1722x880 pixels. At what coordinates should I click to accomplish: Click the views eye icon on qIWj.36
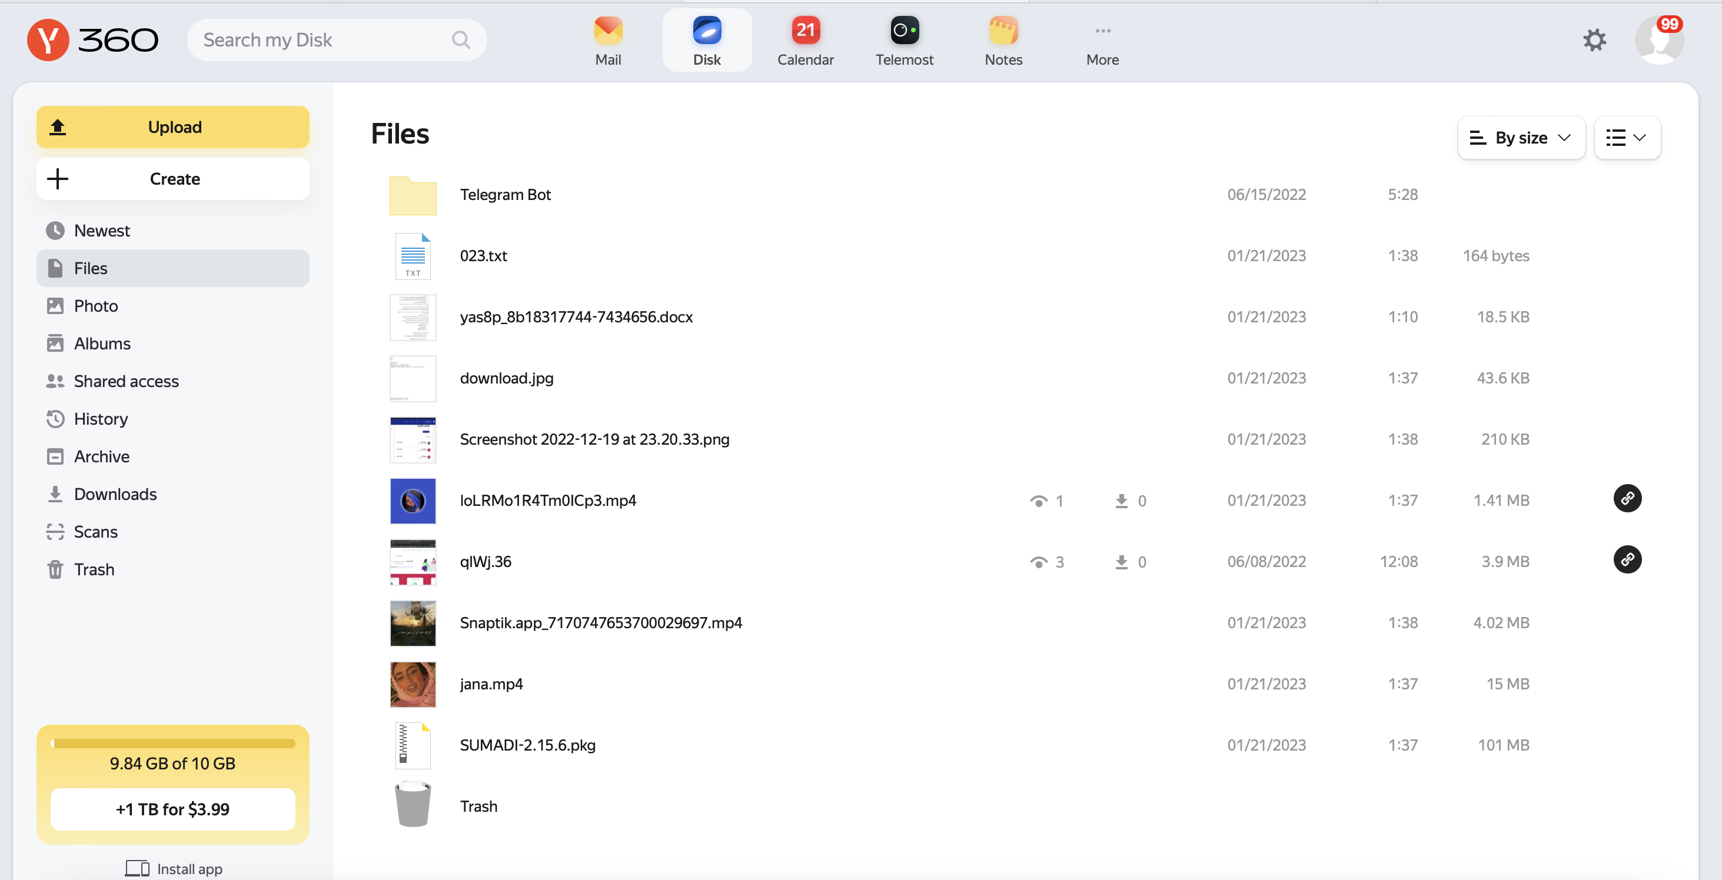point(1038,562)
